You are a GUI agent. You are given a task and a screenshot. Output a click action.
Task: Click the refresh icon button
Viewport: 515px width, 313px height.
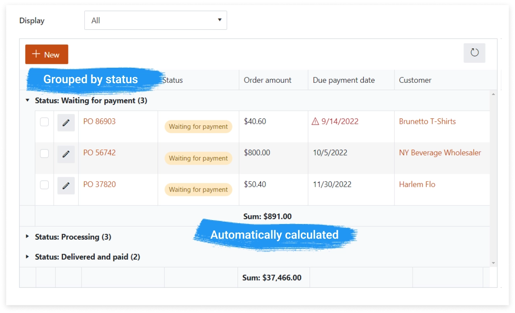474,53
